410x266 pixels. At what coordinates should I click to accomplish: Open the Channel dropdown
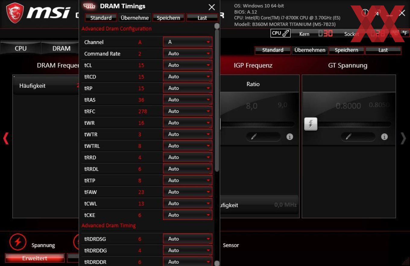188,42
